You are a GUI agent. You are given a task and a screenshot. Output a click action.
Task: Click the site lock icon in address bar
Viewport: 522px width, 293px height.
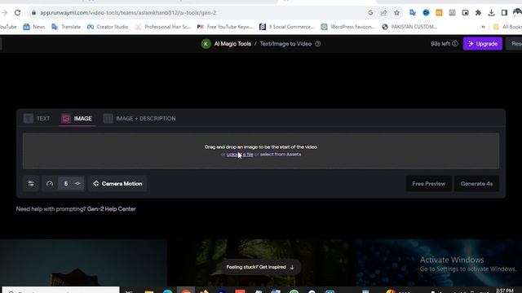pos(33,13)
